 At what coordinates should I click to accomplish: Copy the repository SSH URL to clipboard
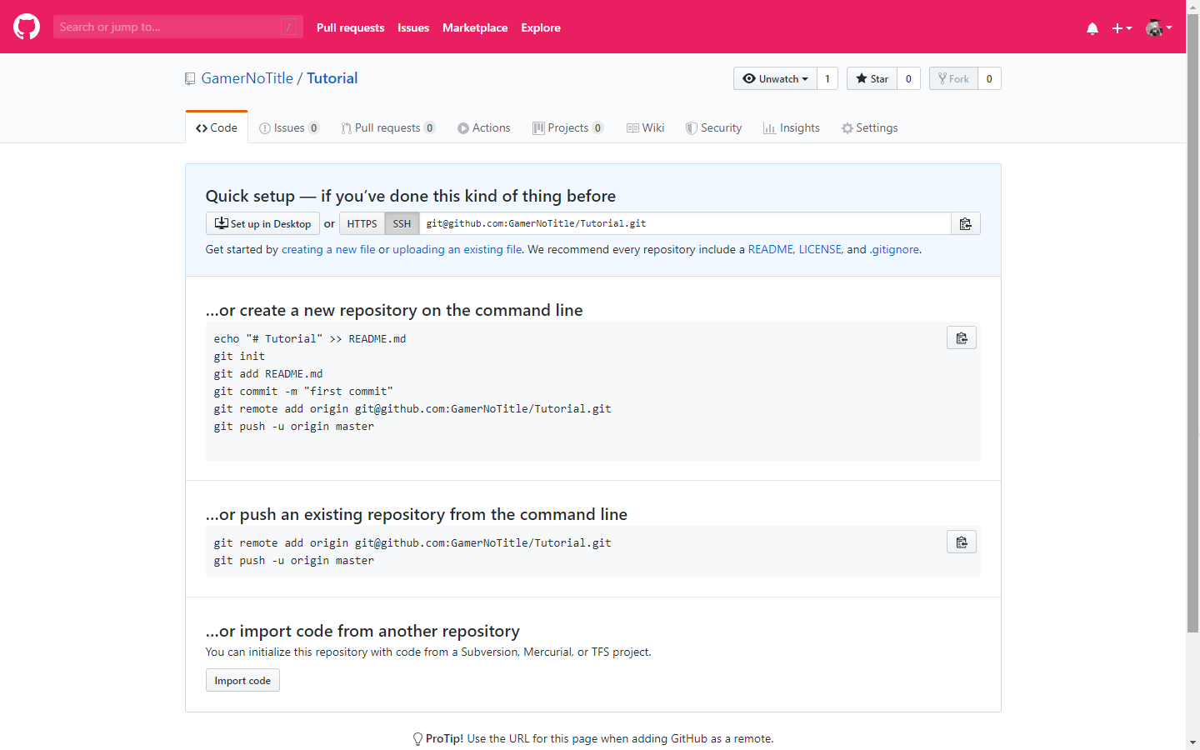click(x=965, y=223)
